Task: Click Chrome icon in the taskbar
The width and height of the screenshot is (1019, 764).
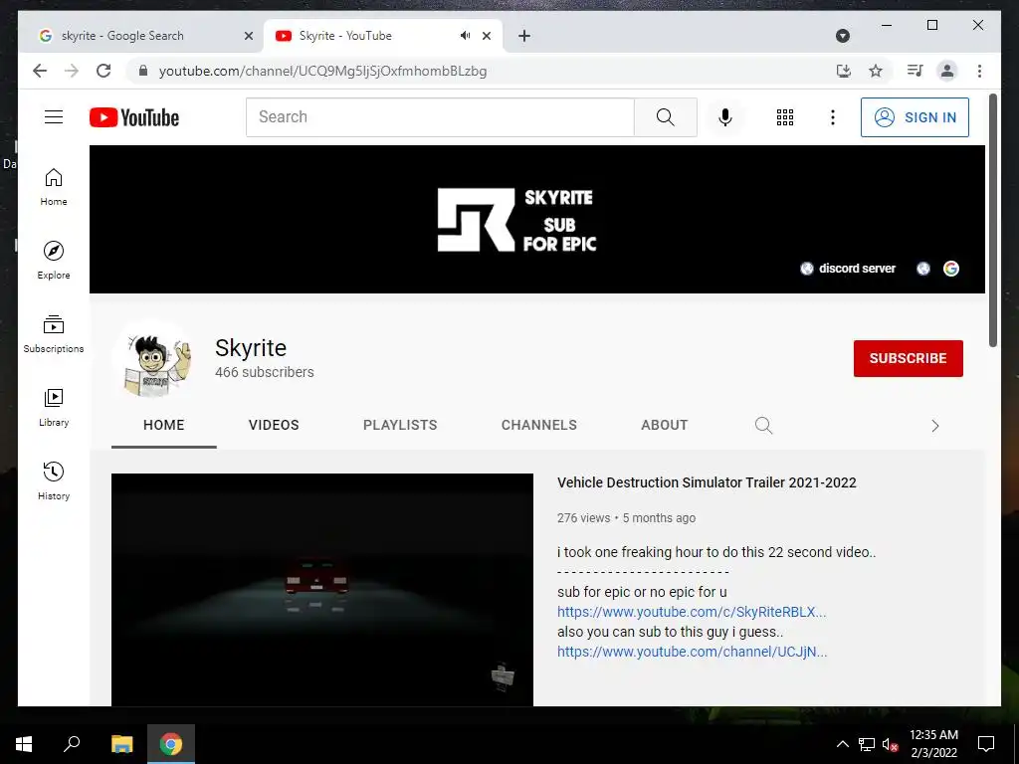Action: pyautogui.click(x=171, y=744)
